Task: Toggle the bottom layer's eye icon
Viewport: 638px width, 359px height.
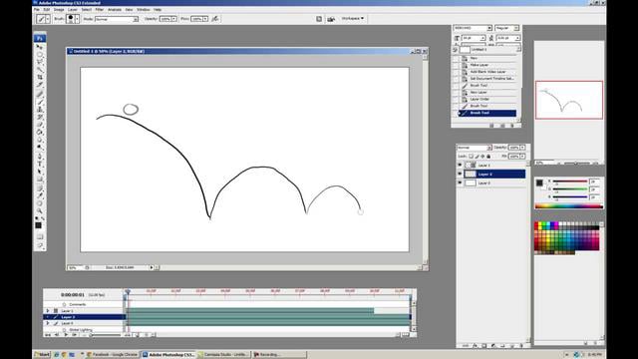Action: point(460,183)
